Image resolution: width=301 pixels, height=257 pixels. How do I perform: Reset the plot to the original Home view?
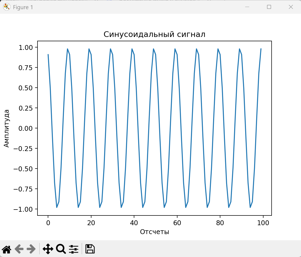point(6,249)
